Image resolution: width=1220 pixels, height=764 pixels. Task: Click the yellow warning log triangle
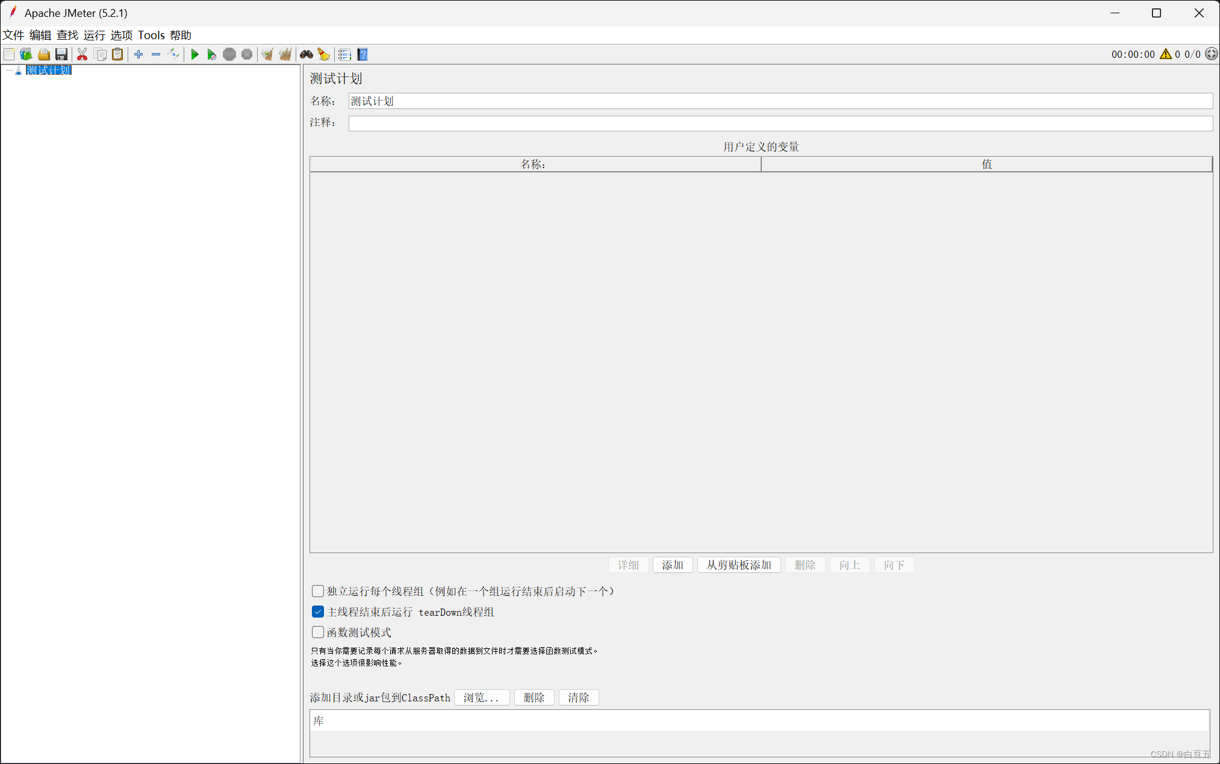[1166, 54]
